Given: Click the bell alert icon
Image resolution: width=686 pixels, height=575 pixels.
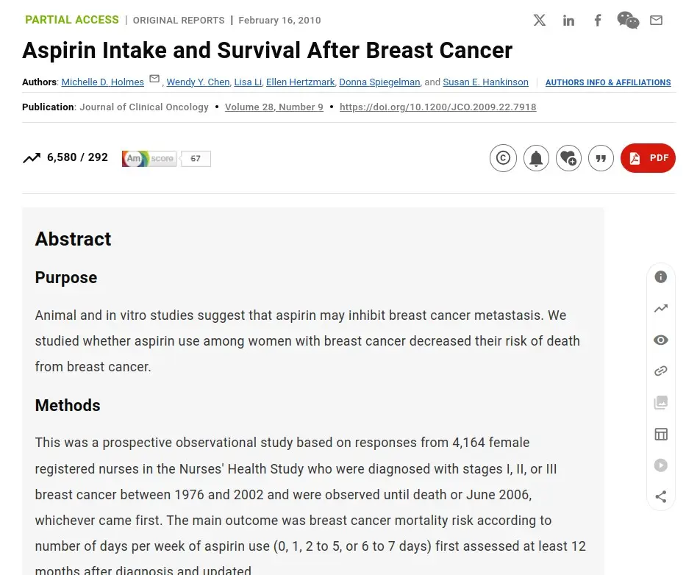Looking at the screenshot, I should click(536, 158).
